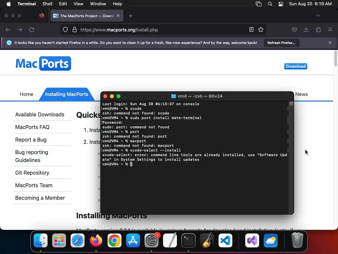The height and width of the screenshot is (254, 338).
Task: Open Visual Studio Code from the Dock
Action: coord(225,240)
